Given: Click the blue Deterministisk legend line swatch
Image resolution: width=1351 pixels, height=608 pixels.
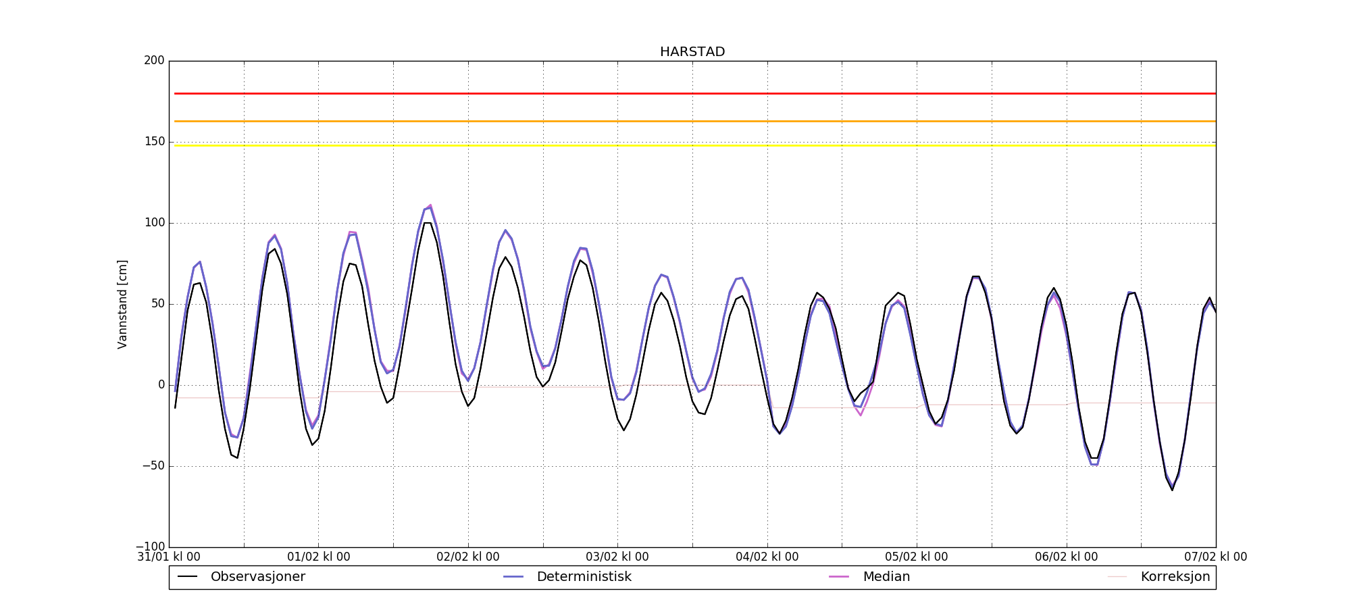Looking at the screenshot, I should coord(513,577).
